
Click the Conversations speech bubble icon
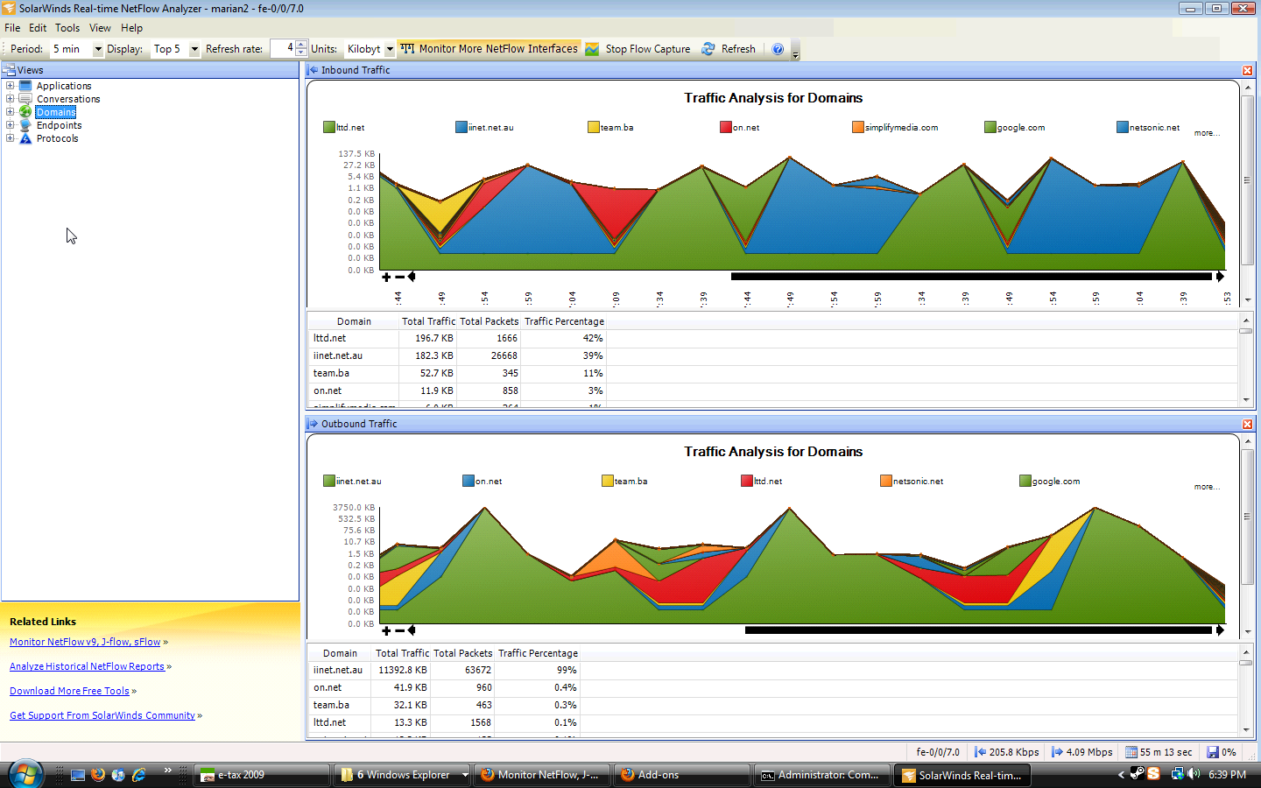coord(25,99)
